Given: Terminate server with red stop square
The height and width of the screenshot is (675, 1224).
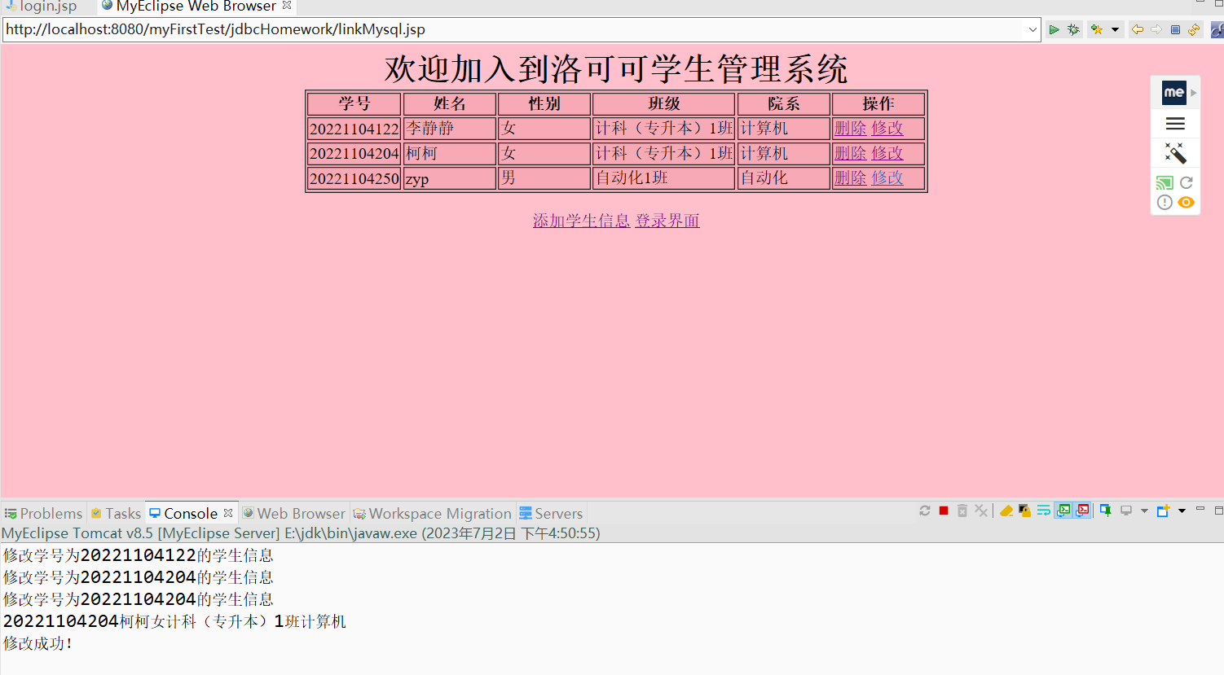Looking at the screenshot, I should coord(944,511).
